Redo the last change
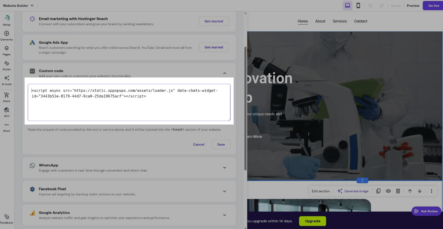Viewport: 443px width, 229px height. [381, 6]
